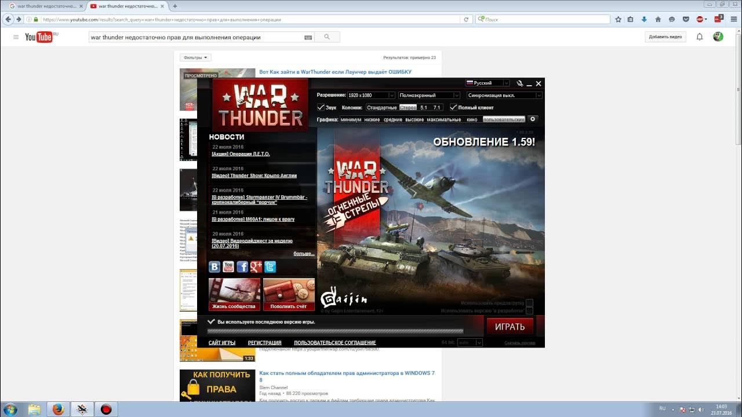Select пользовательские graphics preset
Viewport: 742px width, 417px height.
click(504, 119)
